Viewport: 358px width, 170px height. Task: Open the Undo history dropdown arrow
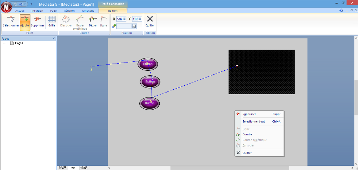point(25,4)
